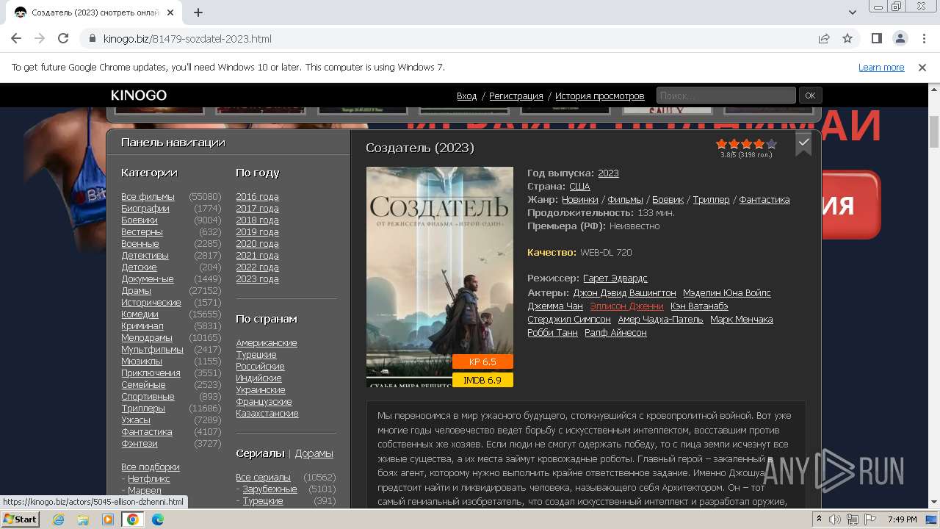This screenshot has height=529, width=940.
Task: Click the volume speaker tray icon
Action: point(834,519)
